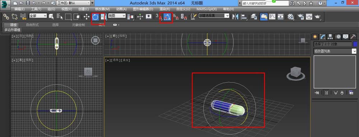Expand the quick access toolbar customize arrow
359x137 pixels.
(92, 3)
